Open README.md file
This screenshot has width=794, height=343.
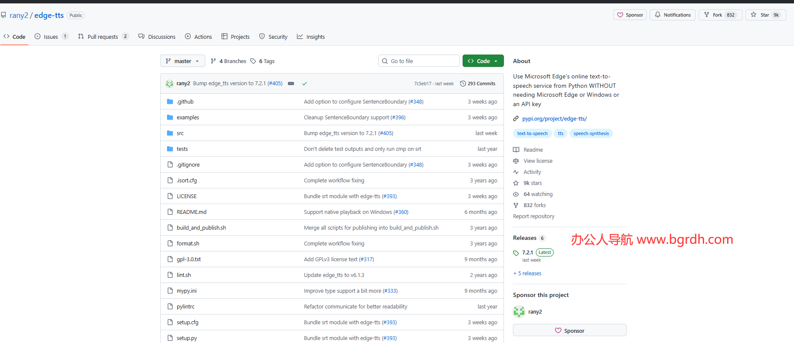[x=191, y=212]
